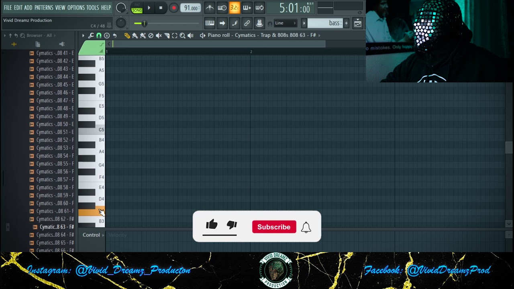Open the bass pattern selector
Image resolution: width=514 pixels, height=289 pixels.
(325, 23)
